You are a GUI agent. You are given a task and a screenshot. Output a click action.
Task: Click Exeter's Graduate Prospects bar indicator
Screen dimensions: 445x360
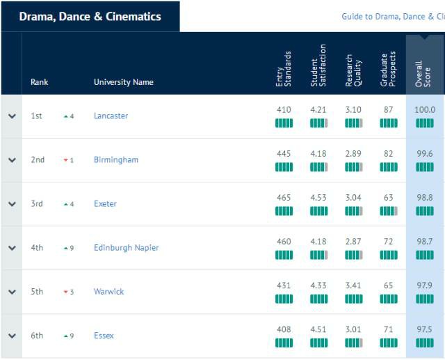point(389,211)
